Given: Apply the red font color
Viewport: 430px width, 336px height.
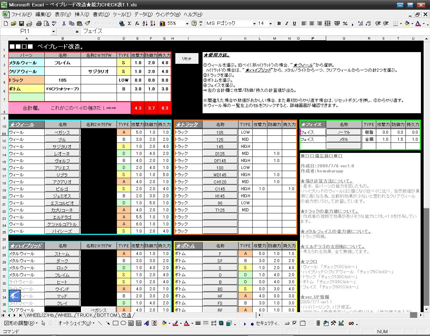Looking at the screenshot, I should tap(418, 24).
